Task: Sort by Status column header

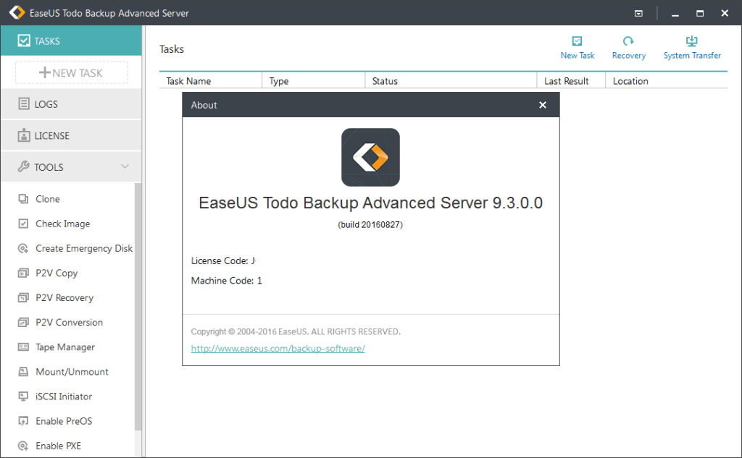Action: (x=451, y=81)
